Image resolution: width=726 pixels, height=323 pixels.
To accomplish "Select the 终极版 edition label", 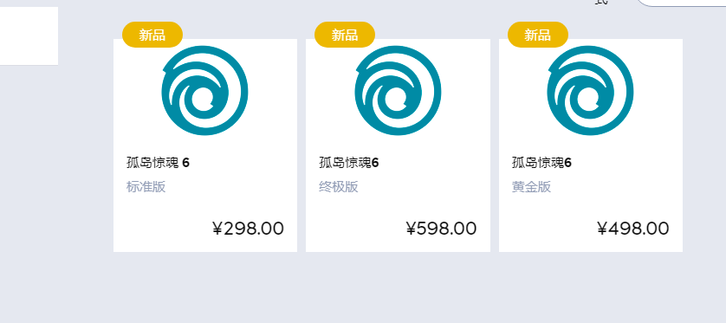I will point(339,187).
